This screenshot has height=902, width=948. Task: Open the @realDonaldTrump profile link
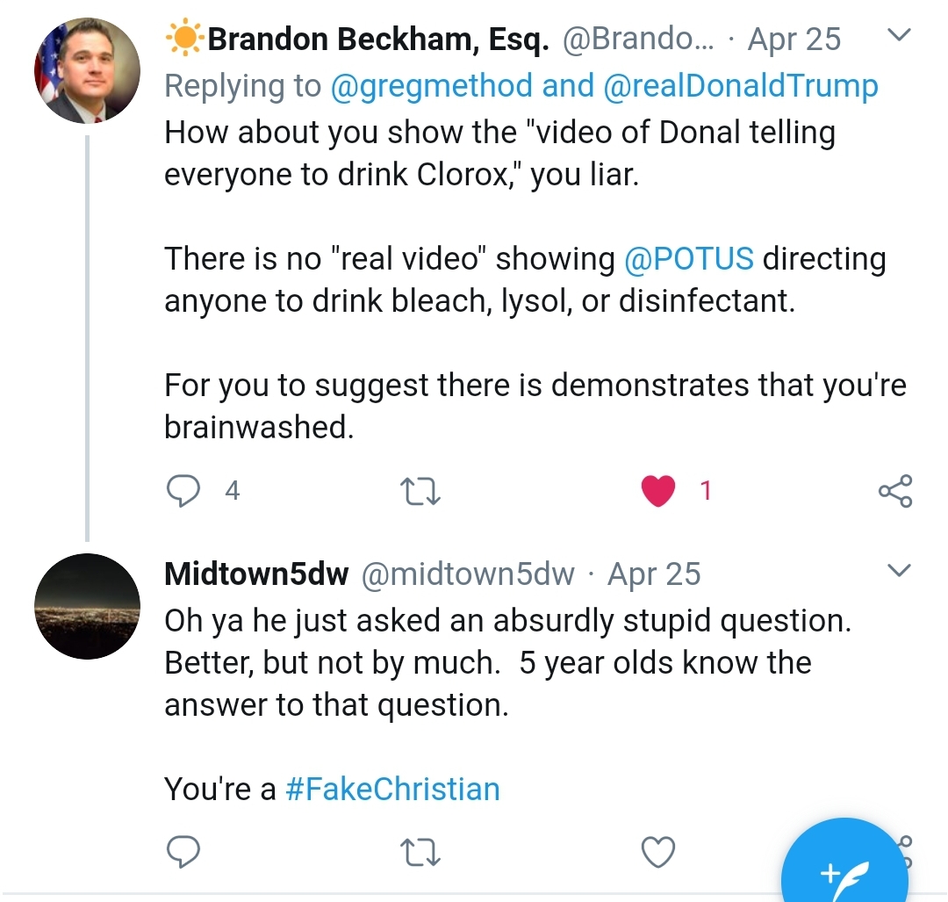[741, 86]
